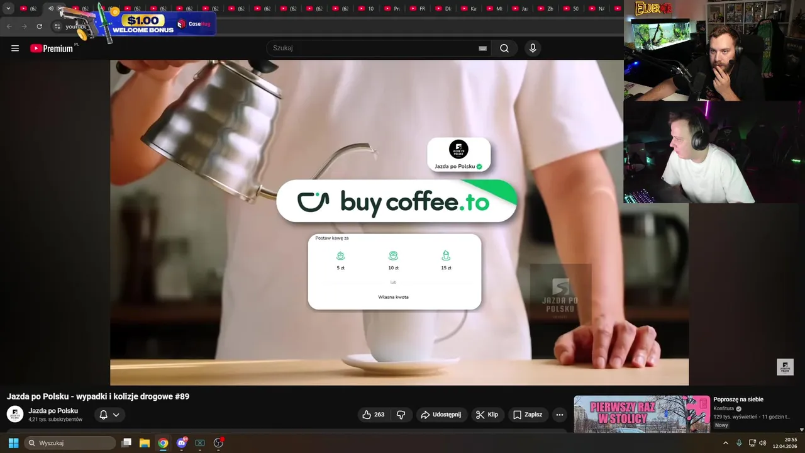This screenshot has height=453, width=805.
Task: Open the teal window app in taskbar
Action: pos(200,443)
